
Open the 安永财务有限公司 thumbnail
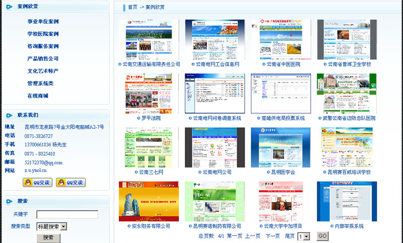(x=149, y=201)
